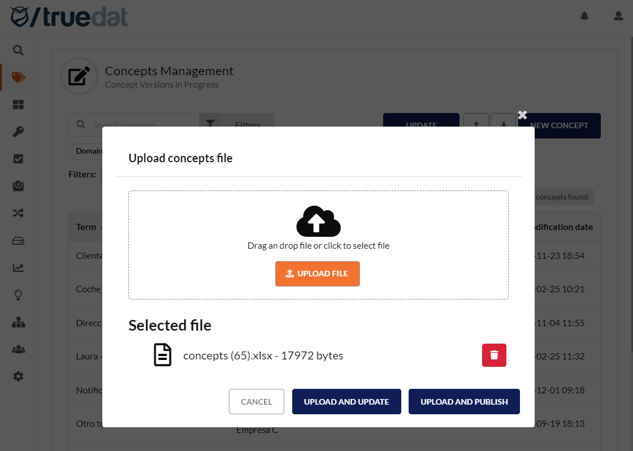Click the hierarchy sitemap sidebar icon
The image size is (633, 451).
pos(18,322)
